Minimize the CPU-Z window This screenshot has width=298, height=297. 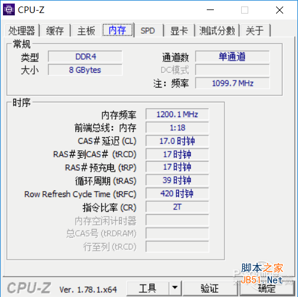210,9
